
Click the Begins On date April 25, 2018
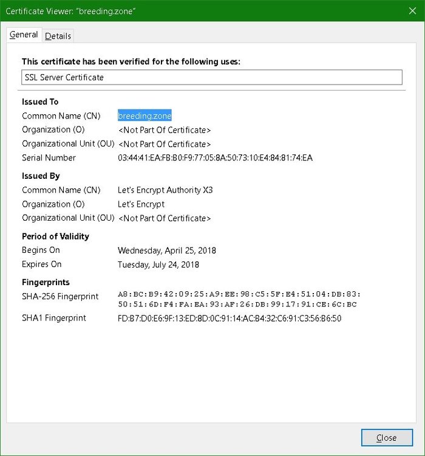pos(166,250)
